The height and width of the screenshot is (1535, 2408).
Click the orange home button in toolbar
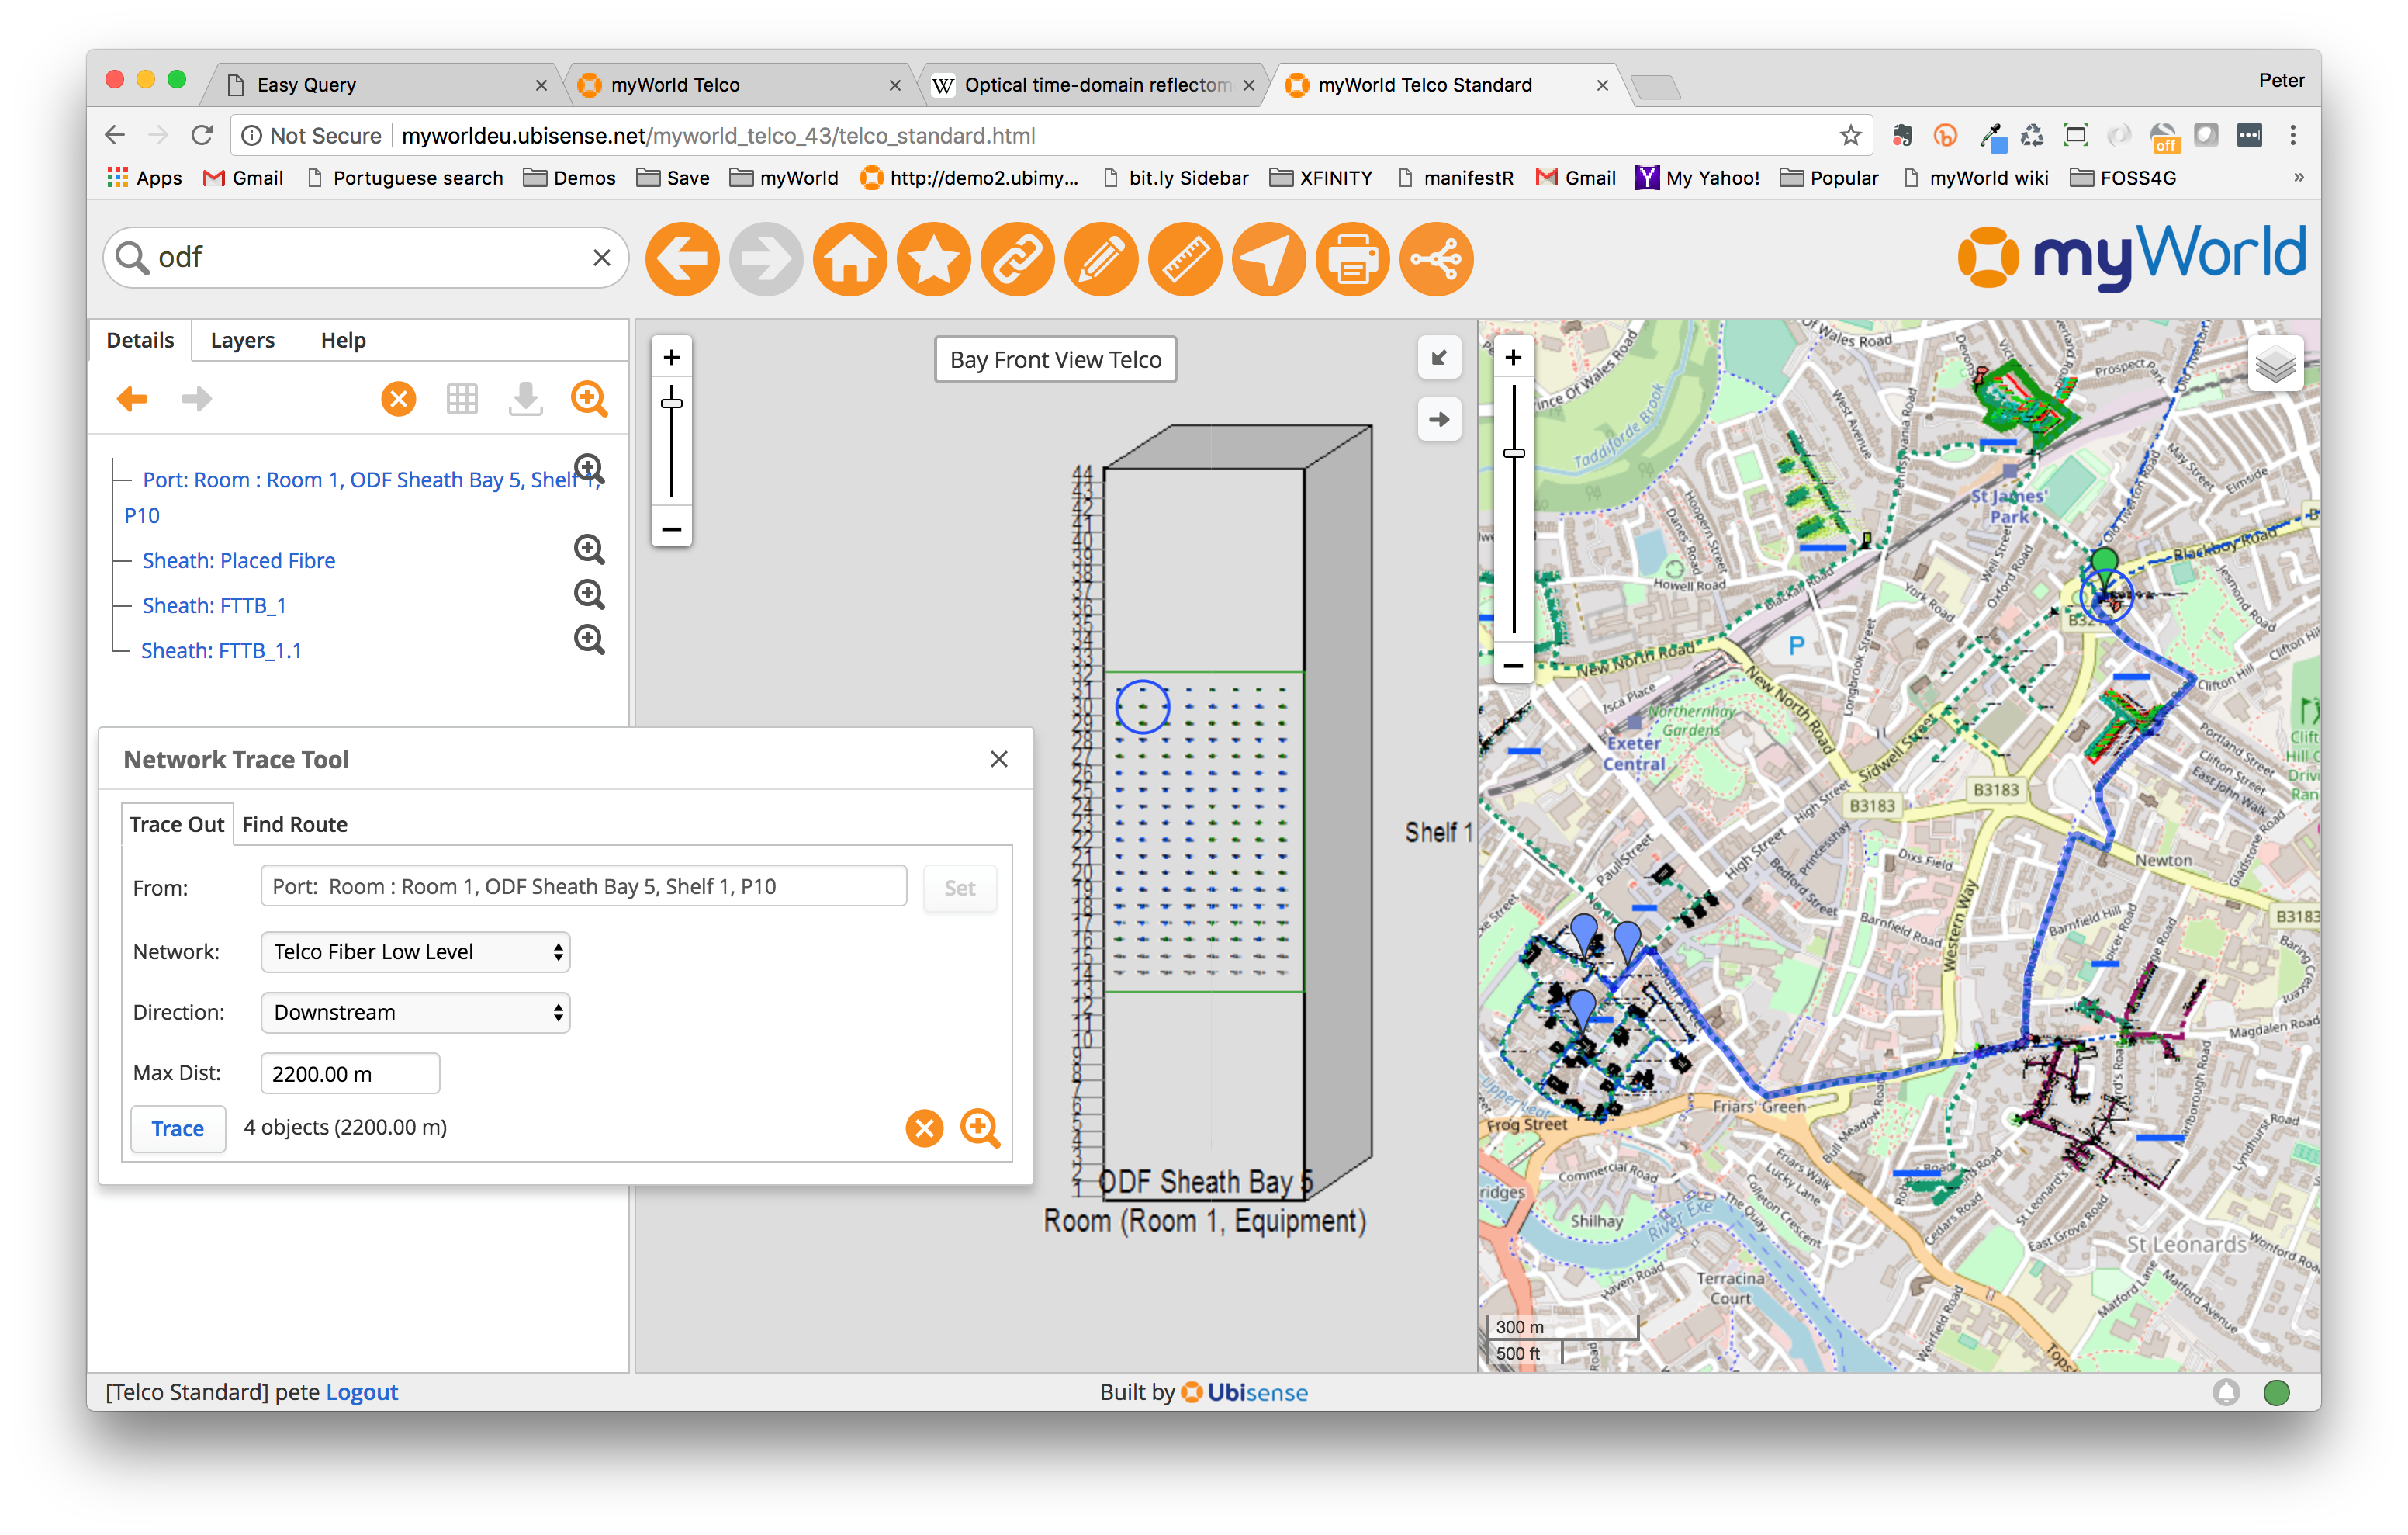pyautogui.click(x=850, y=258)
